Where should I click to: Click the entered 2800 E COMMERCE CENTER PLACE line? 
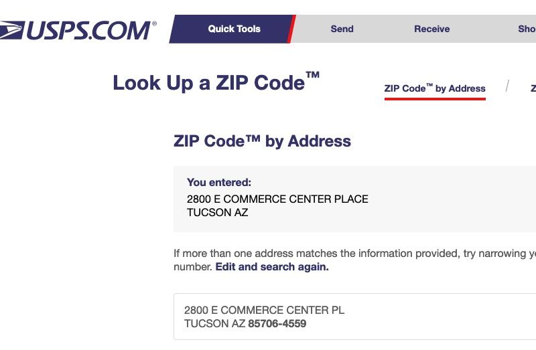pos(277,199)
